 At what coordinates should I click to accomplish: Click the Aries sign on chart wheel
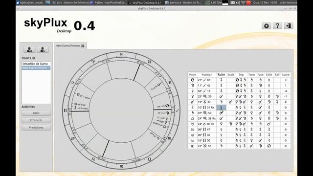93,62
